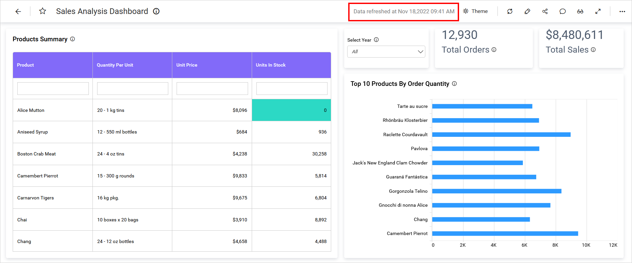Click the glasses view icon
632x263 pixels.
click(x=580, y=11)
